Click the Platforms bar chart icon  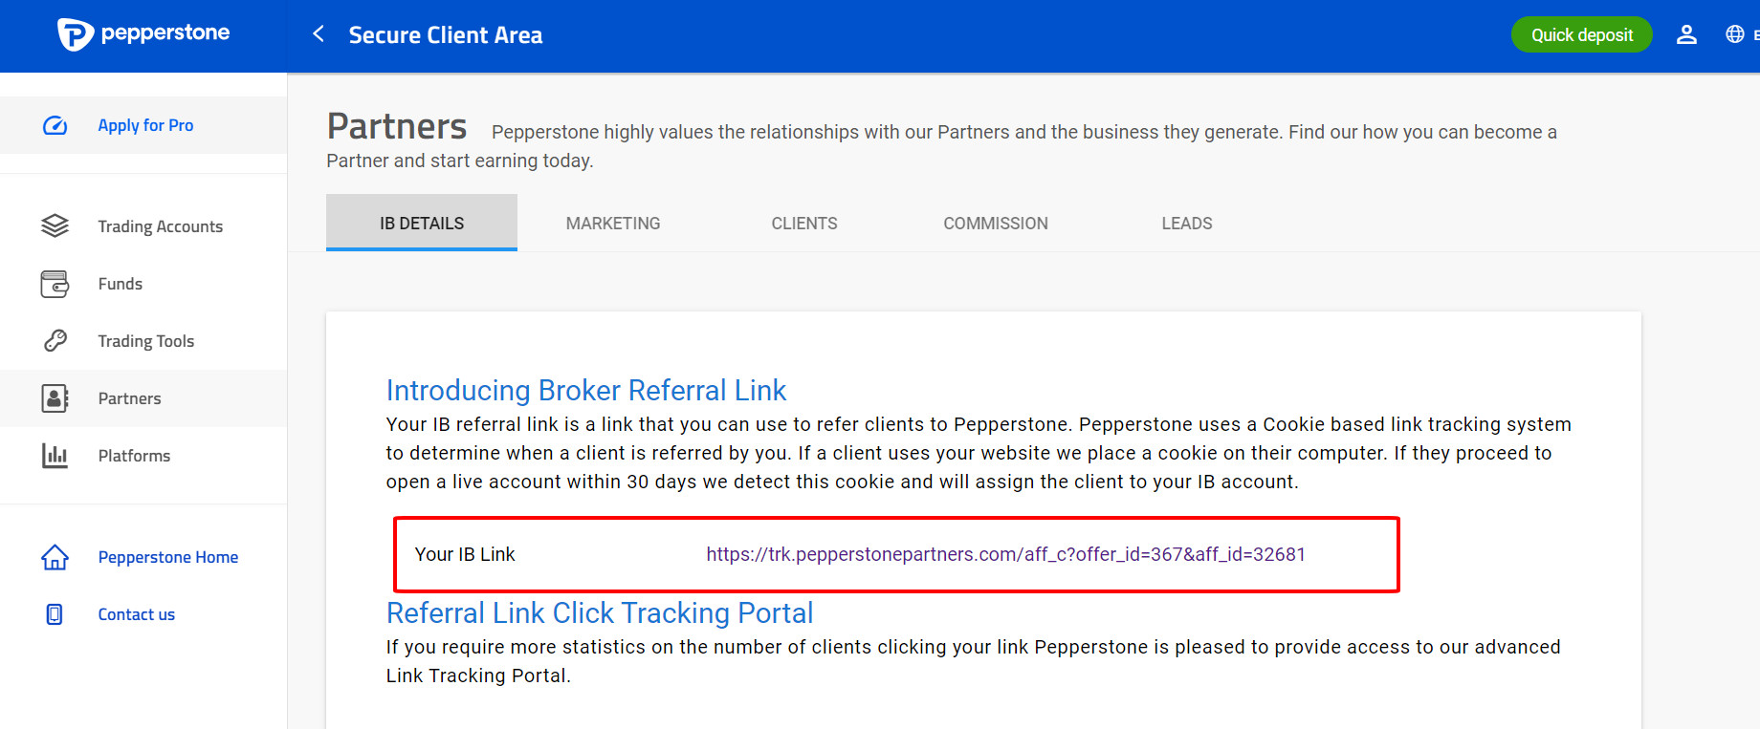point(55,456)
